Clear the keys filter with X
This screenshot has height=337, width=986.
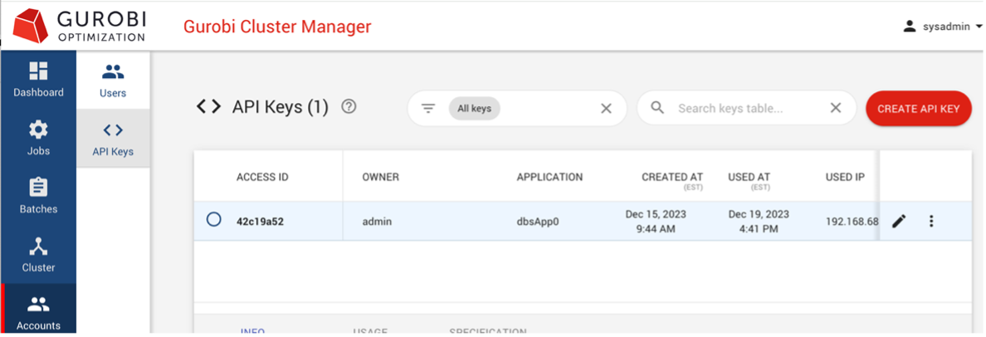[x=606, y=108]
